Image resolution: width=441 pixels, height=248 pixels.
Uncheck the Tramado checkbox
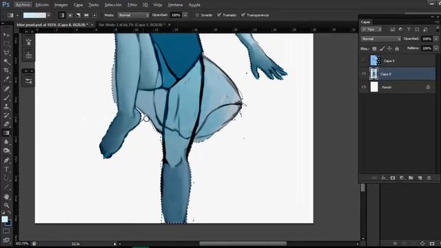tap(219, 15)
